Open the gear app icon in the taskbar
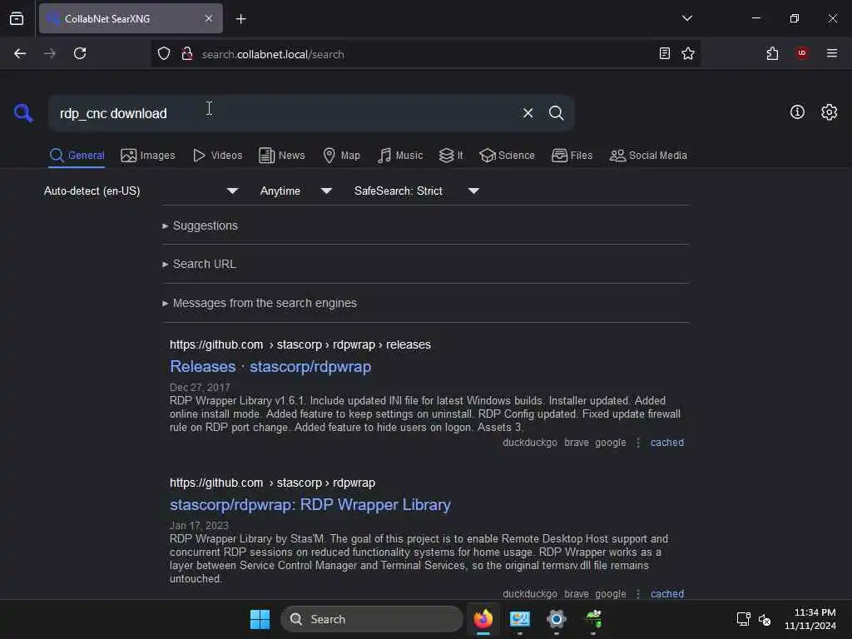 557,619
